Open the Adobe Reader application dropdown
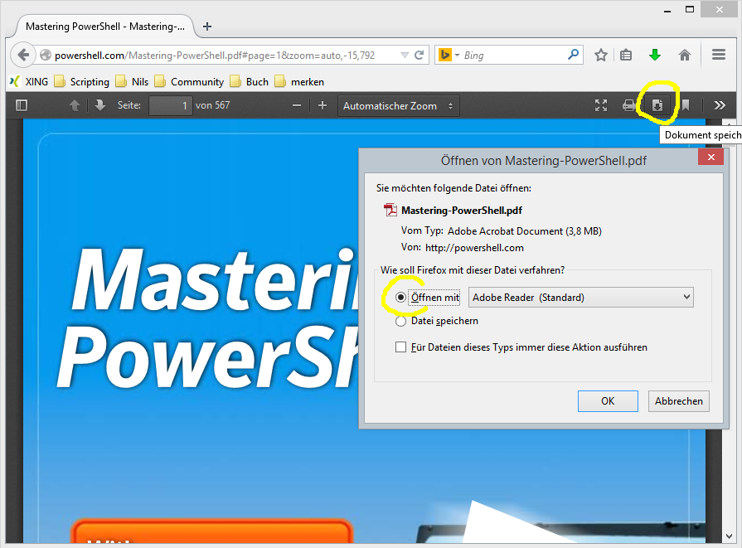This screenshot has width=742, height=548. coord(580,297)
